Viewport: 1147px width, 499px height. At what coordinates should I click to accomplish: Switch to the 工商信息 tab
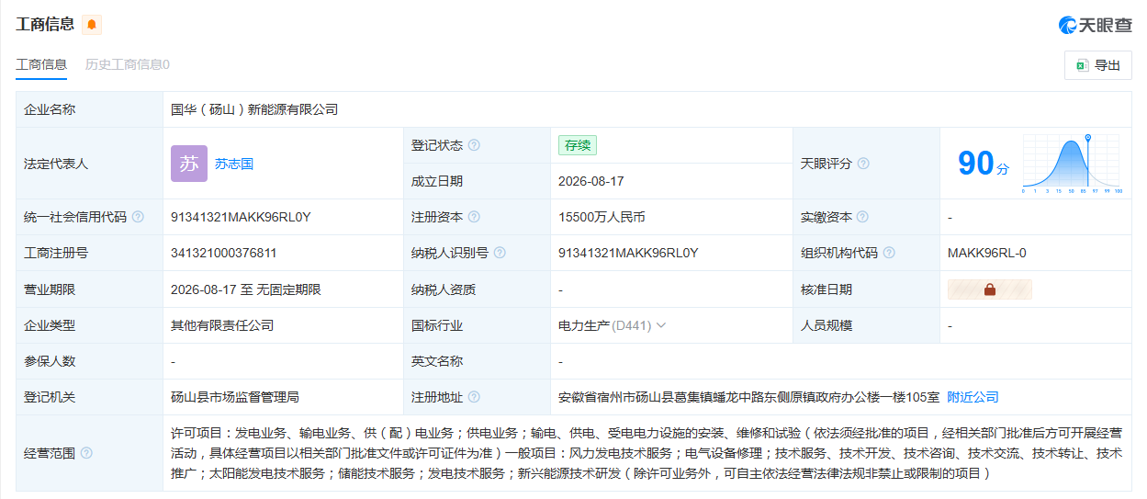41,64
